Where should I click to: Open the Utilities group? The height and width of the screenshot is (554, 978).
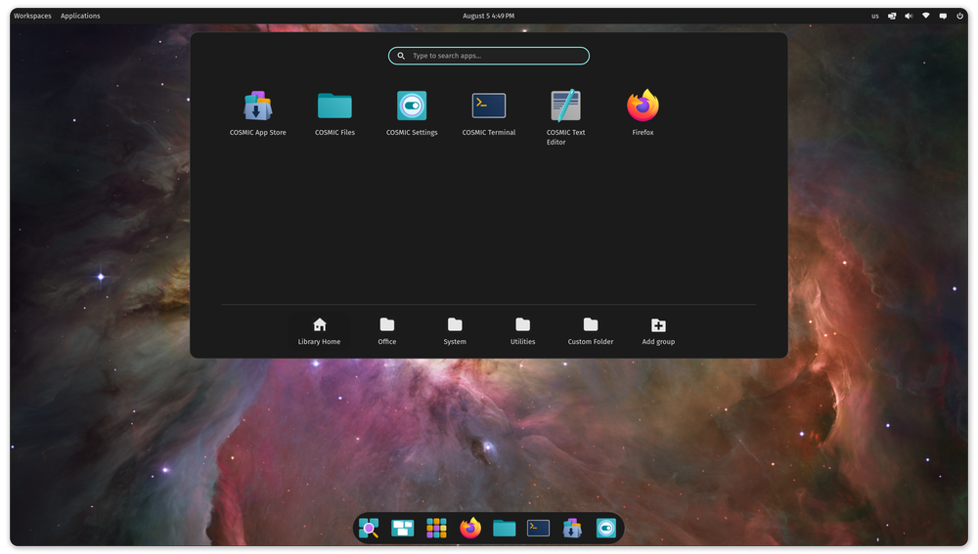(x=522, y=331)
